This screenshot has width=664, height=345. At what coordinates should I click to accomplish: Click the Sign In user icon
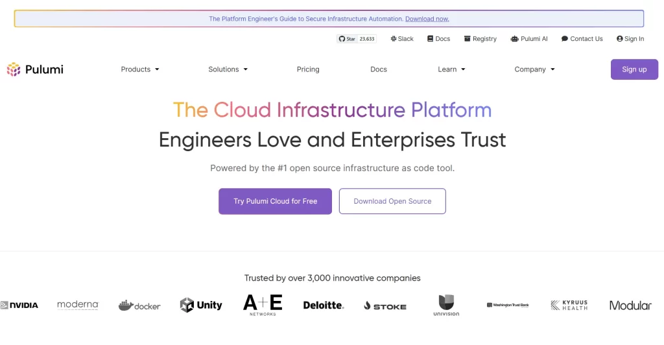619,38
